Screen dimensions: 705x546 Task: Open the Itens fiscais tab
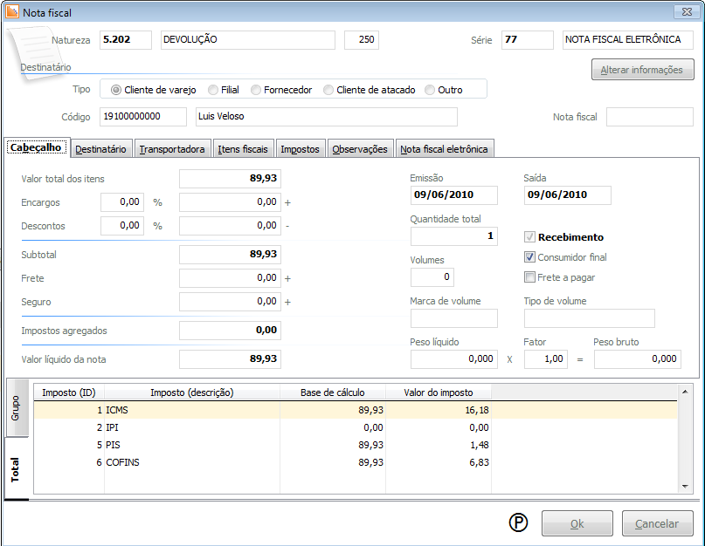[x=243, y=149]
